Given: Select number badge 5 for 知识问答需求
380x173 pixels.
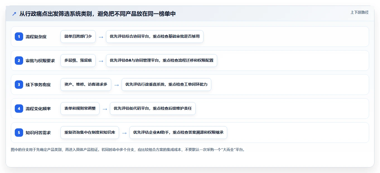Looking at the screenshot, I should tap(19, 133).
